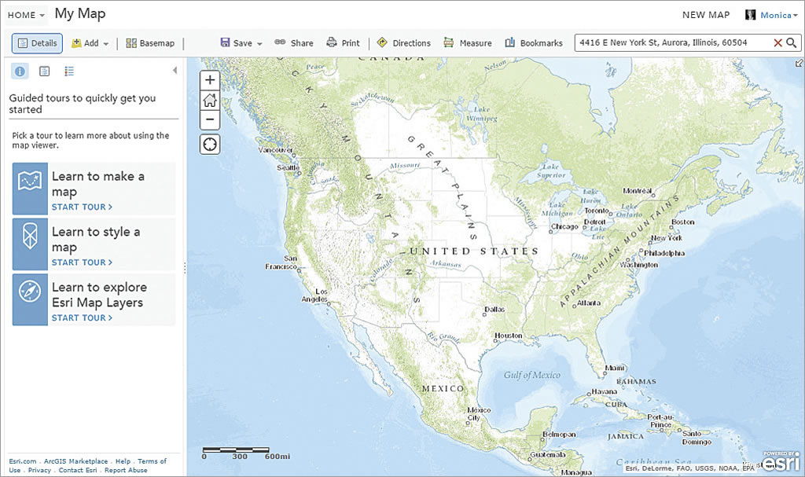Click the Chicago label on the map
Screen dimensions: 805x477
564,226
